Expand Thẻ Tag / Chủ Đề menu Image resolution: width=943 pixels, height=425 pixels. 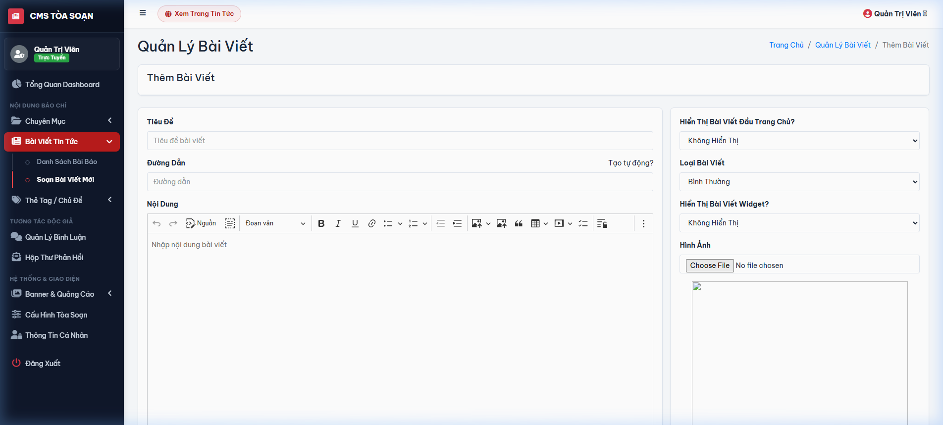coord(62,200)
